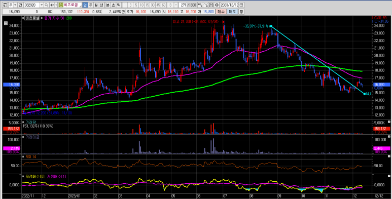Click the cyan trendline end point handle
Image resolution: width=392 pixels, height=199 pixels.
tap(364, 94)
